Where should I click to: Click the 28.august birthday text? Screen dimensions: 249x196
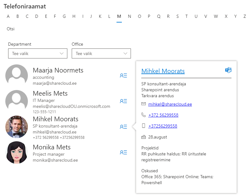click(x=158, y=137)
